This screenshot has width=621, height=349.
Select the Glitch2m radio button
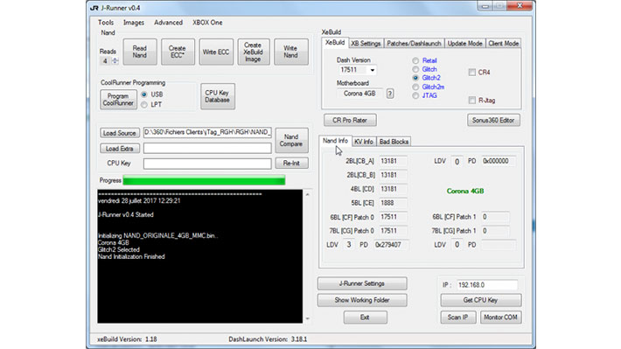click(x=415, y=87)
